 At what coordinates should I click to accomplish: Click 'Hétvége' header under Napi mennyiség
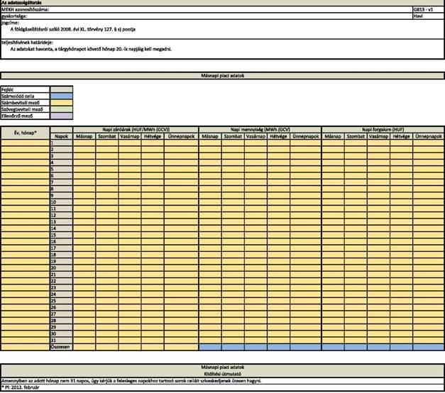278,136
